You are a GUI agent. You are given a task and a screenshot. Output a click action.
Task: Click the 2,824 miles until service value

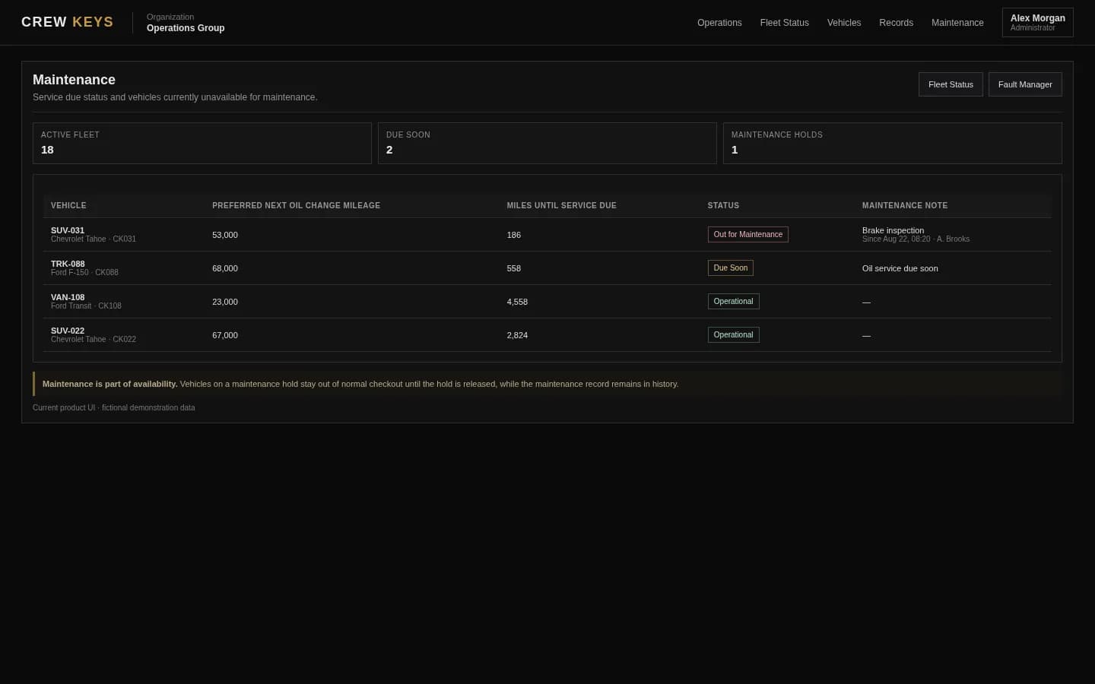pyautogui.click(x=517, y=335)
